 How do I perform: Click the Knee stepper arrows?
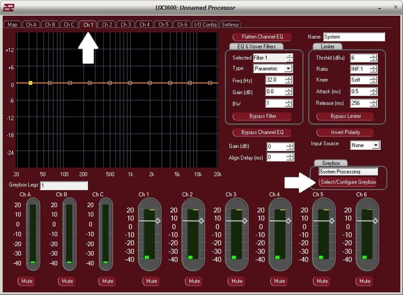tap(374, 80)
